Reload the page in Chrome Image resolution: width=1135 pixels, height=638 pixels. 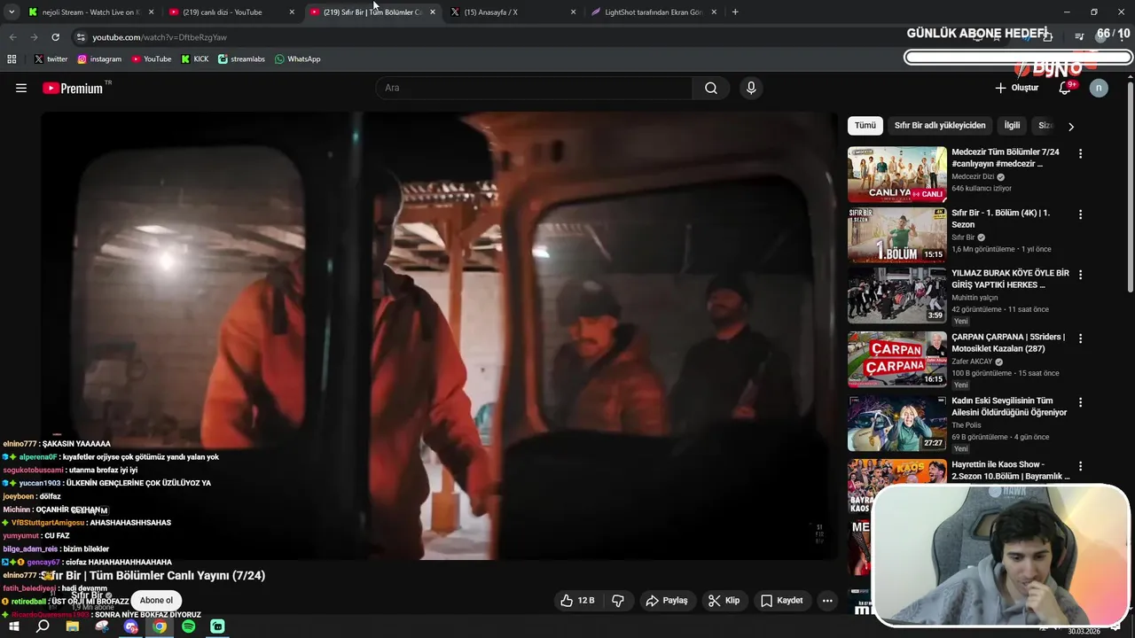[x=55, y=37]
